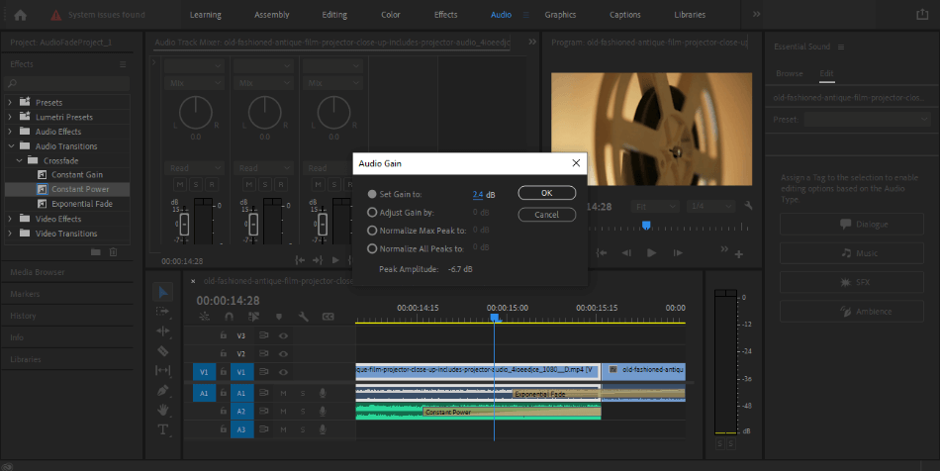Expand Lumetri Presets folder
Screen dimensions: 940x471
(x=10, y=117)
